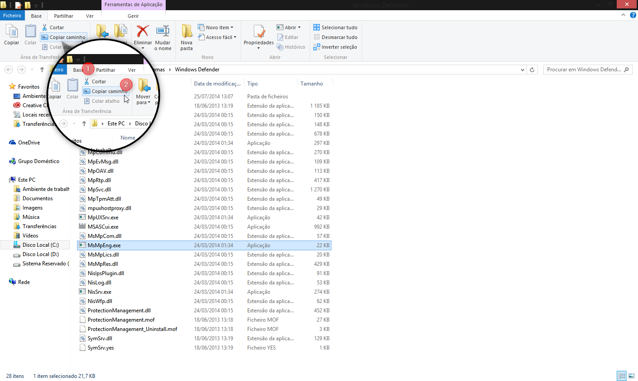638x381 pixels.
Task: Switch to details view icon in status bar
Action: click(622, 376)
